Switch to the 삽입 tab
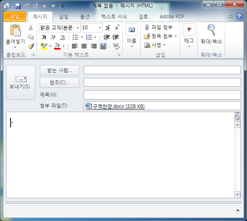This screenshot has width=247, height=221. point(64,17)
